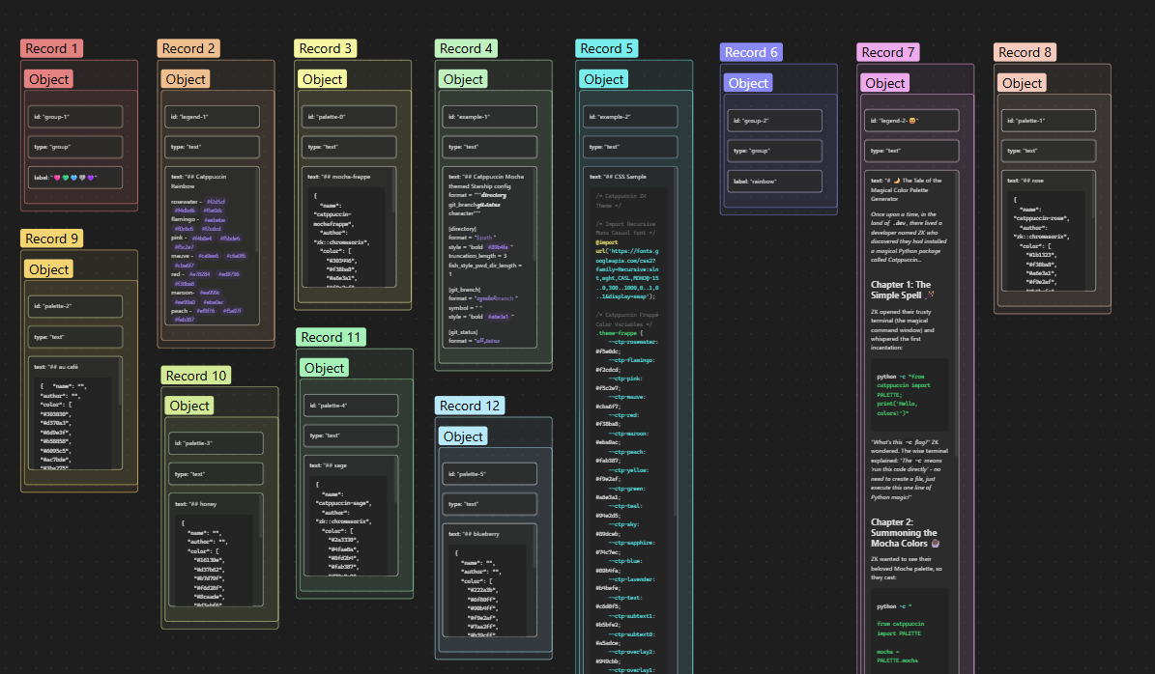Select the id "legend-2" field in Record 7

(912, 120)
